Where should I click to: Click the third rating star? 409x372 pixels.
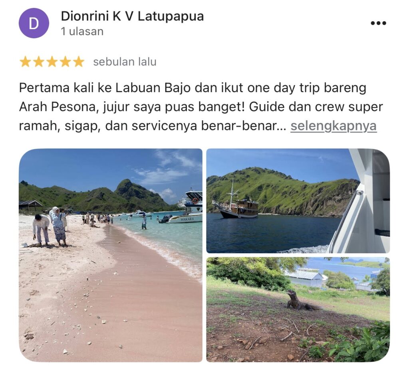point(52,62)
